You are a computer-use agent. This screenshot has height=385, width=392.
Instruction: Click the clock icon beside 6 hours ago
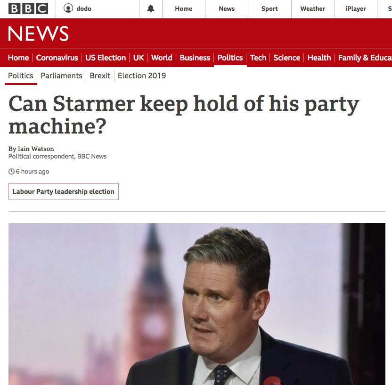pyautogui.click(x=11, y=171)
